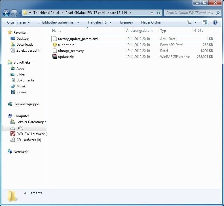Click Lokaler Datenträger drive icon

(13, 122)
